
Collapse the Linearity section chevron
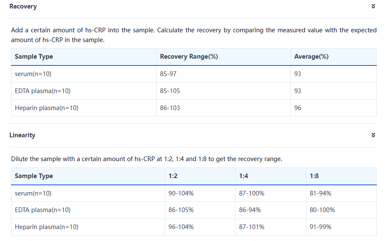tap(373, 135)
